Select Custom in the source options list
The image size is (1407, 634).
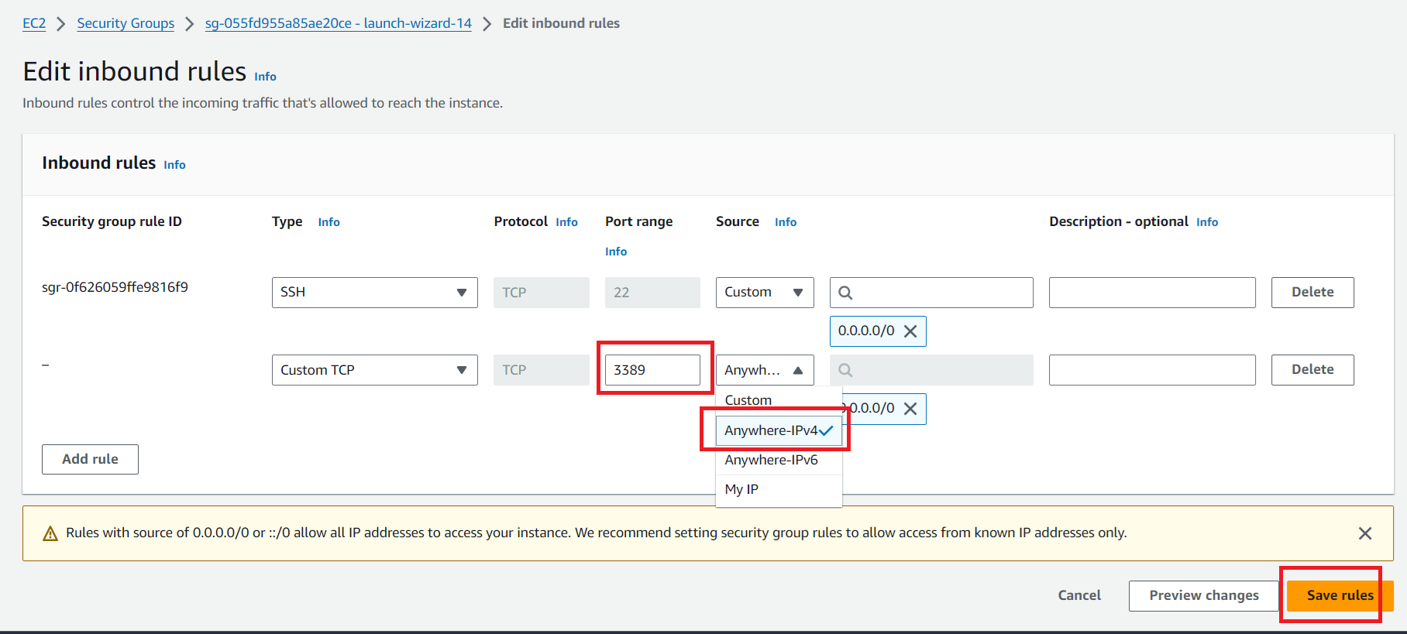point(748,400)
